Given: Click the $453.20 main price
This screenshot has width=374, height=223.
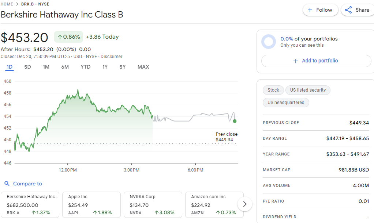Looking at the screenshot, I should pos(24,38).
